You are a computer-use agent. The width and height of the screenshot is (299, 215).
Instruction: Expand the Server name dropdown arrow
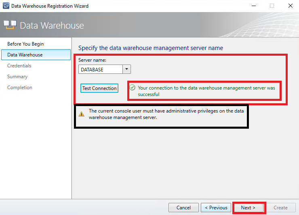[x=126, y=69]
